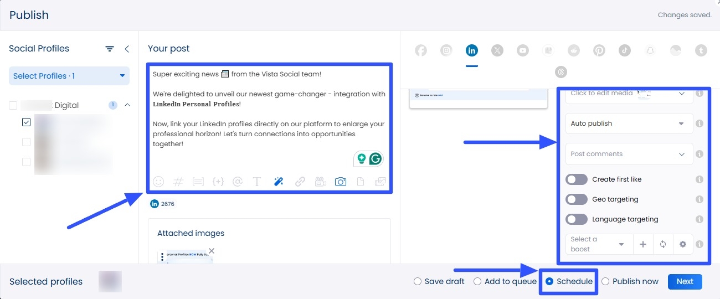This screenshot has width=720, height=299.
Task: Add a new boost with plus icon
Action: pos(642,244)
